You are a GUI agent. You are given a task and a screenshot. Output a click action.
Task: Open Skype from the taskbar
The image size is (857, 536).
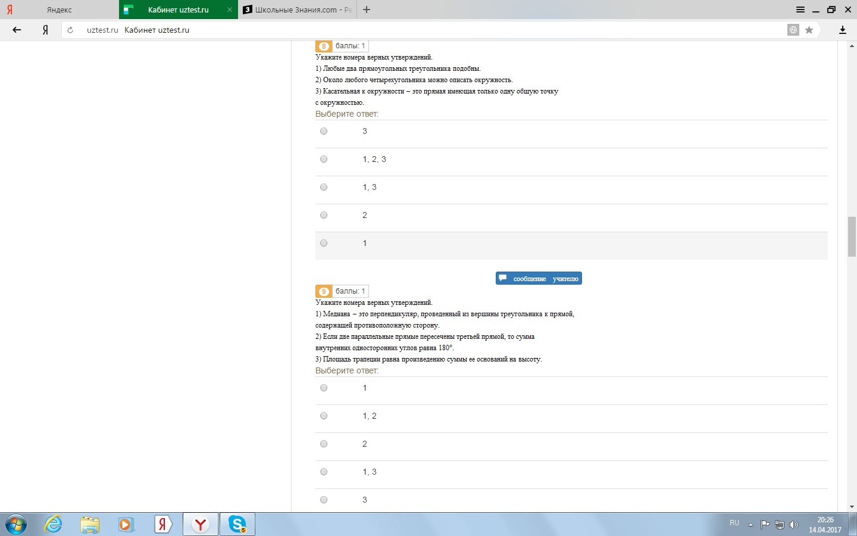click(x=237, y=525)
